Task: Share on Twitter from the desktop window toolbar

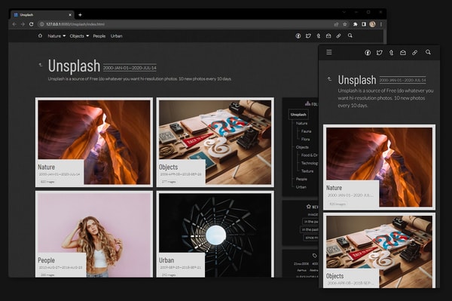Action: [x=308, y=35]
